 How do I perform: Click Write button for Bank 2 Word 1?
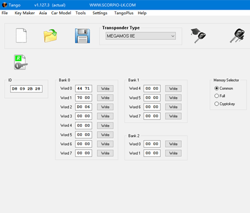coord(173,153)
